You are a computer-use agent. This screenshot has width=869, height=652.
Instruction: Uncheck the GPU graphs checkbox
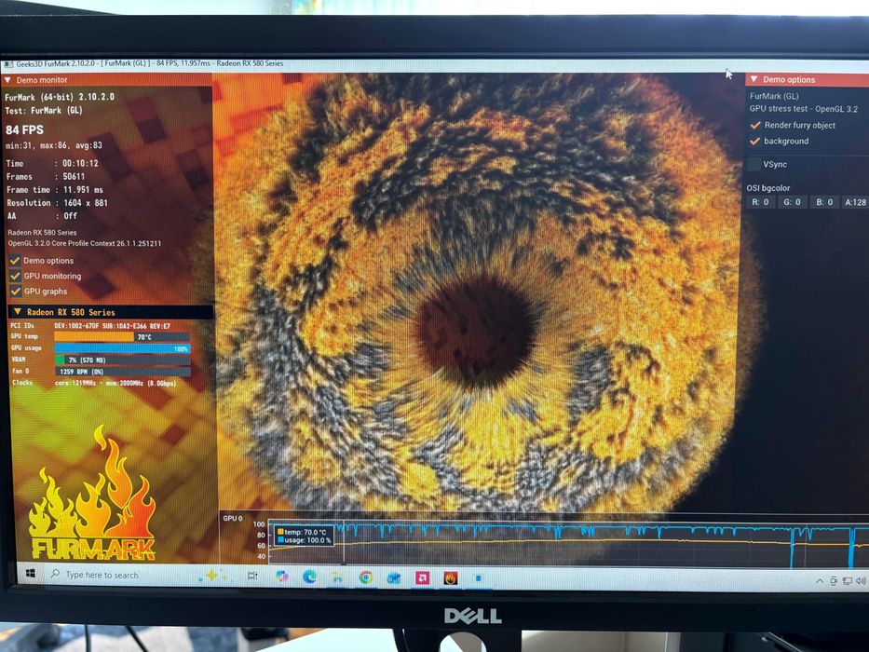tap(16, 291)
